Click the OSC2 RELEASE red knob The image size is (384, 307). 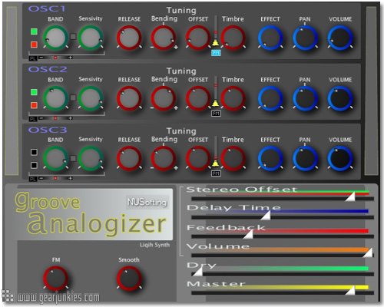[129, 98]
